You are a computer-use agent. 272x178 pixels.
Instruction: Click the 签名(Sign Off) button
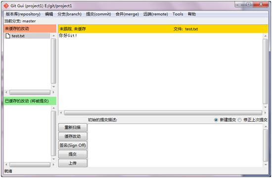tap(73, 145)
